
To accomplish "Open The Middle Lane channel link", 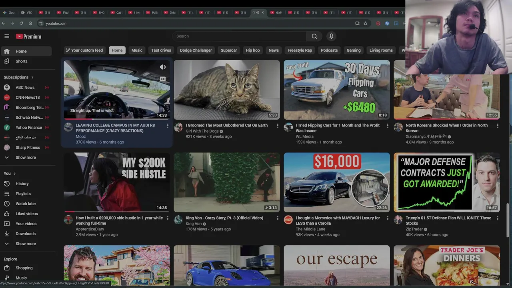I will (310, 229).
